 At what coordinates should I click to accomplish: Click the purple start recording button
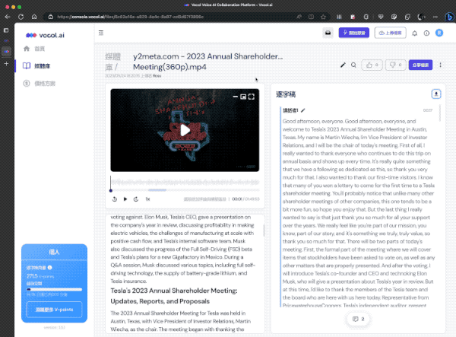coord(354,33)
